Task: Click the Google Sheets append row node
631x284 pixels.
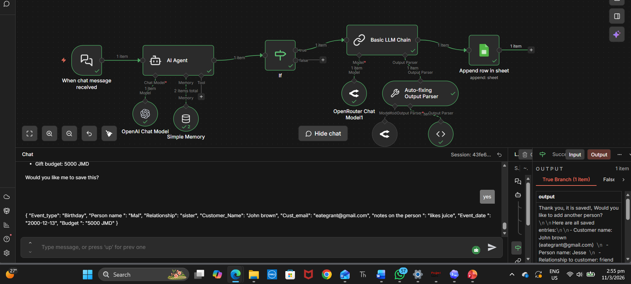Action: (484, 51)
